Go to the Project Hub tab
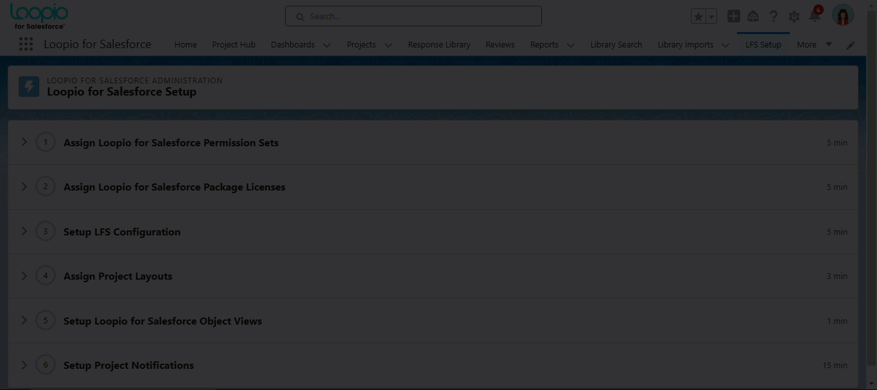The width and height of the screenshot is (877, 390). (234, 45)
